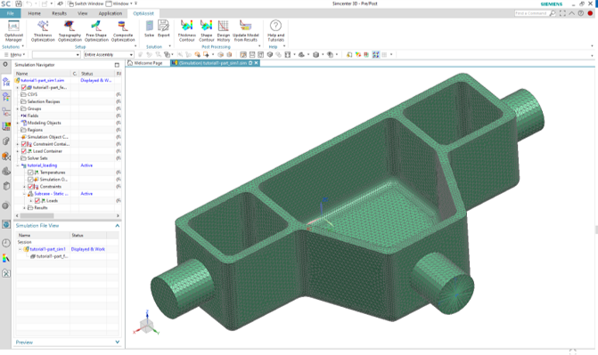This screenshot has height=355, width=598.
Task: Open the Simulation Navigator sidebar tab
Action: point(6,82)
